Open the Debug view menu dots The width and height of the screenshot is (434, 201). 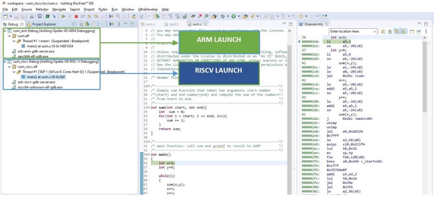click(x=119, y=24)
